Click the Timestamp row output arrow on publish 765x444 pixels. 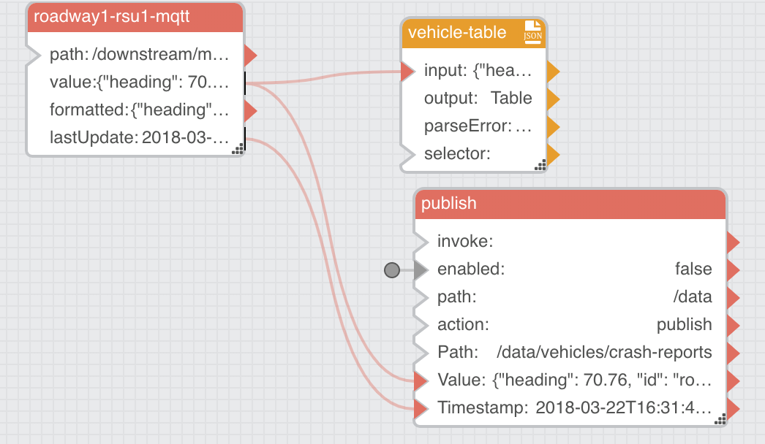734,408
